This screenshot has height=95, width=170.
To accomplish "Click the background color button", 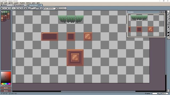I will pyautogui.click(x=6, y=91).
